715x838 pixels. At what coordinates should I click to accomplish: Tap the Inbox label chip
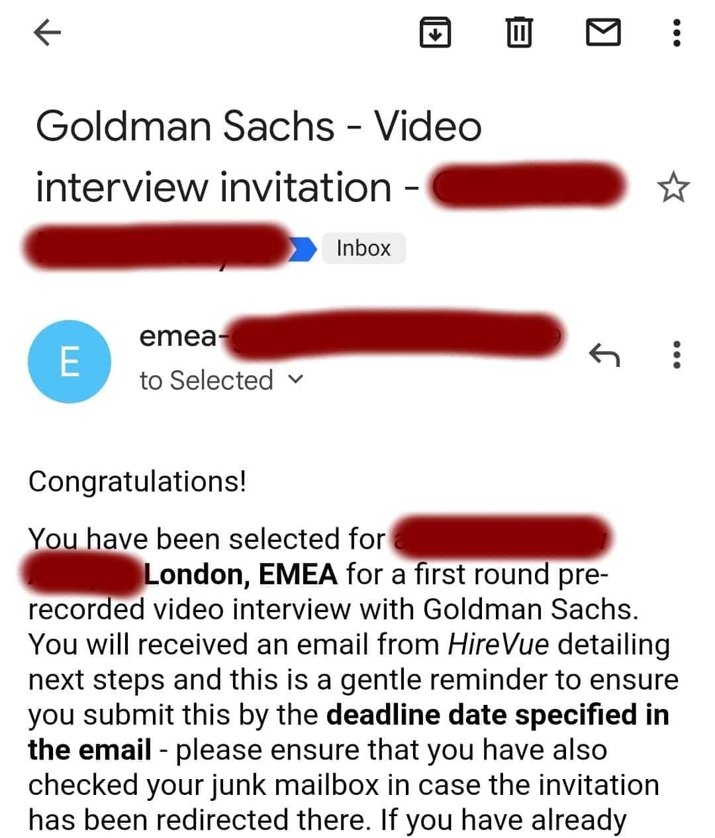(363, 248)
